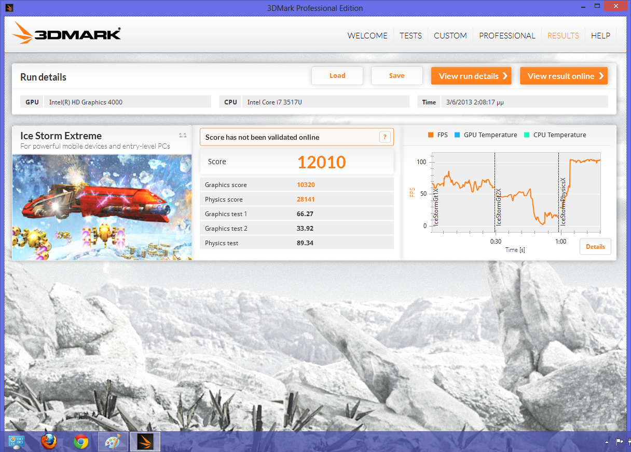Image resolution: width=631 pixels, height=452 pixels.
Task: Click the 3DMark logo
Action: click(x=66, y=33)
